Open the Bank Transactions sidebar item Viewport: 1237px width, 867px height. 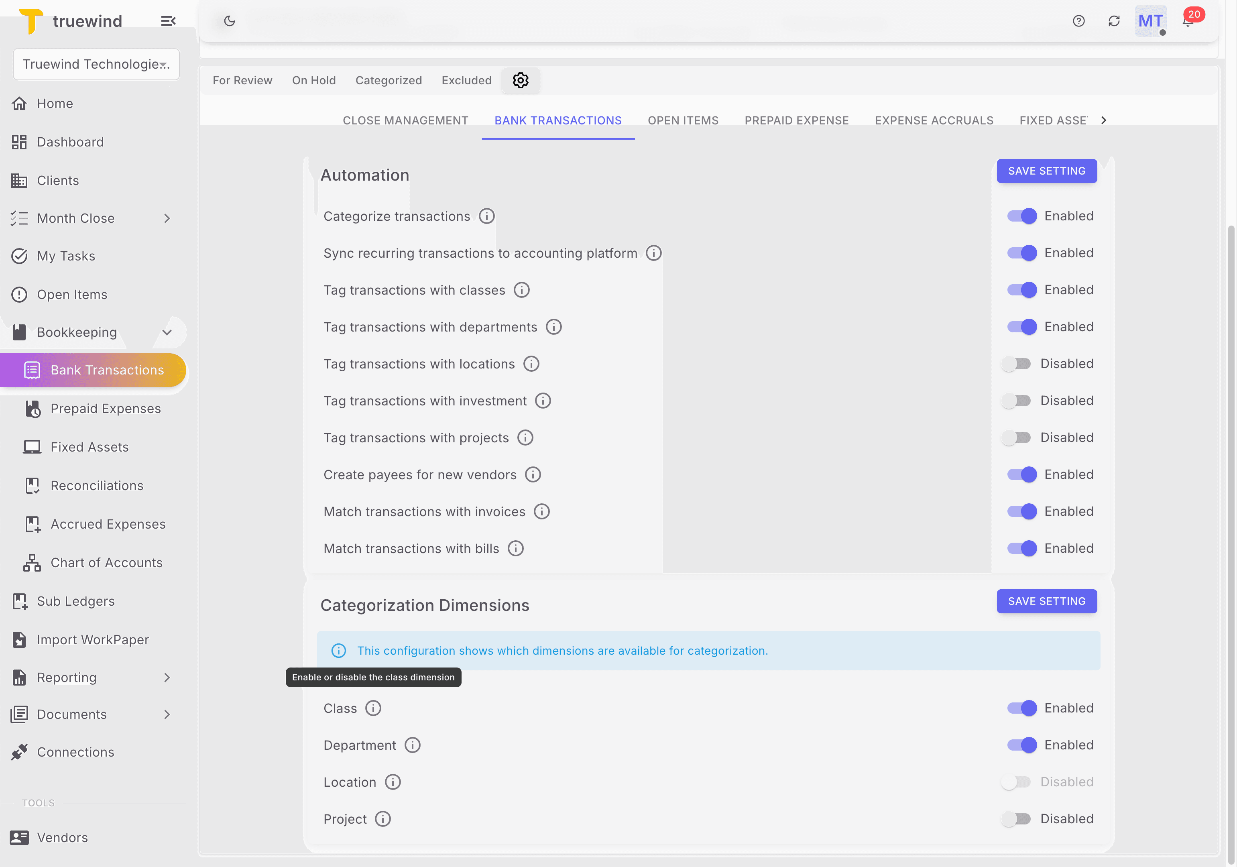107,370
